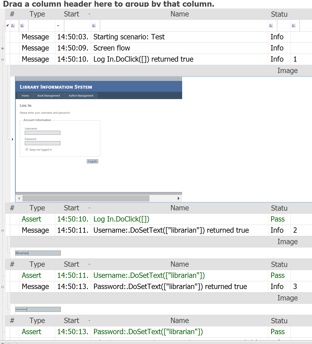This screenshot has height=344, width=312.
Task: Click the rightmost filter condition icon in filter row
Action: [294, 26]
